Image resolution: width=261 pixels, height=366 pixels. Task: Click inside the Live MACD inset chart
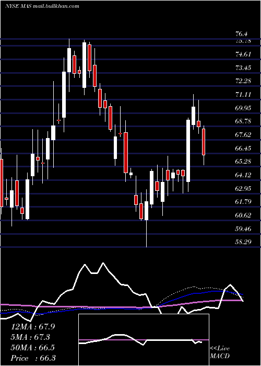[x=144, y=340]
